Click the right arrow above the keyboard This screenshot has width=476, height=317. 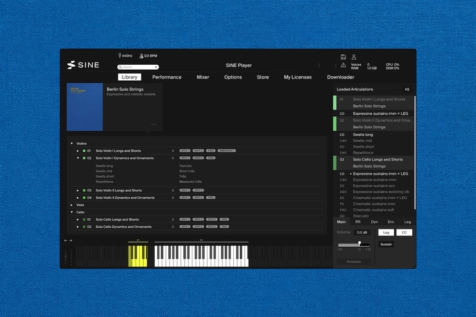point(71,240)
